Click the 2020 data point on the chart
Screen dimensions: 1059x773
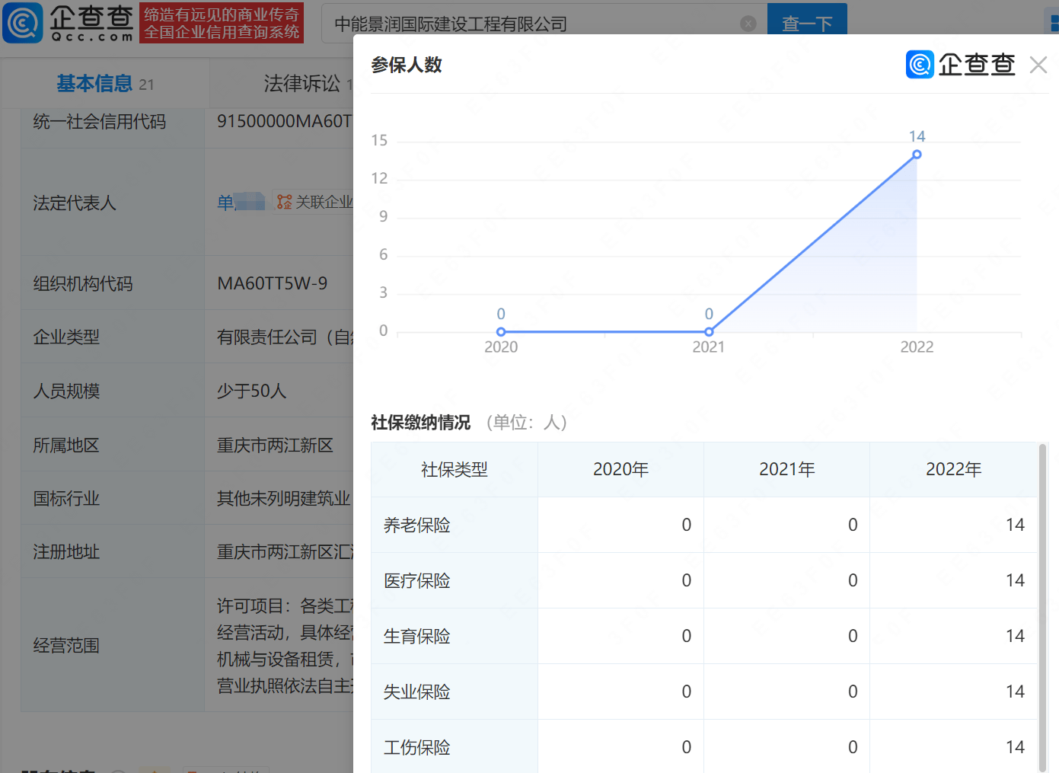tap(501, 332)
